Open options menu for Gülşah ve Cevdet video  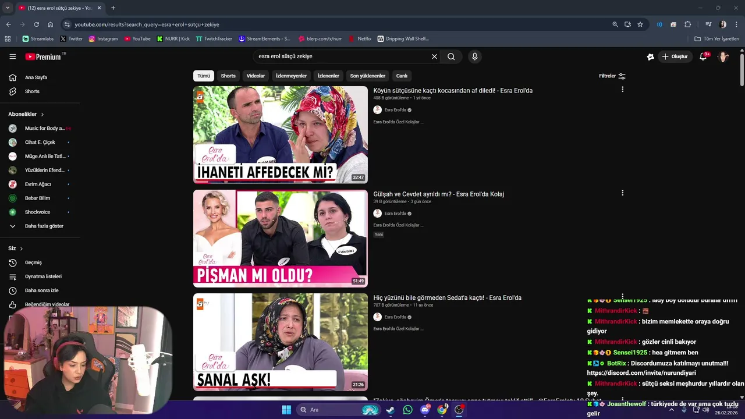click(x=622, y=193)
